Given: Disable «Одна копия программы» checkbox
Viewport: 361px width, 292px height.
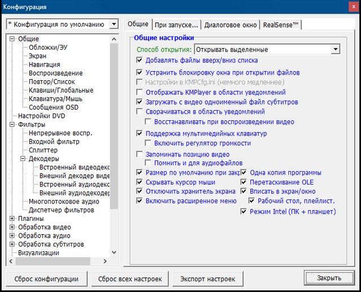Looking at the screenshot, I should point(244,172).
